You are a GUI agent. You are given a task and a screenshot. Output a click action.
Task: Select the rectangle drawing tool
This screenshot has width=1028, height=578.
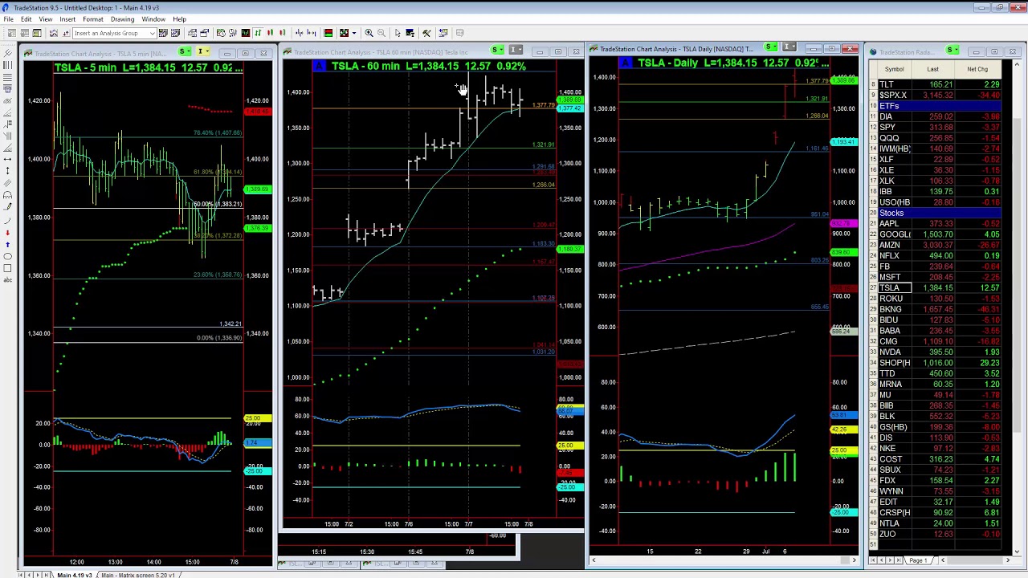(x=7, y=268)
